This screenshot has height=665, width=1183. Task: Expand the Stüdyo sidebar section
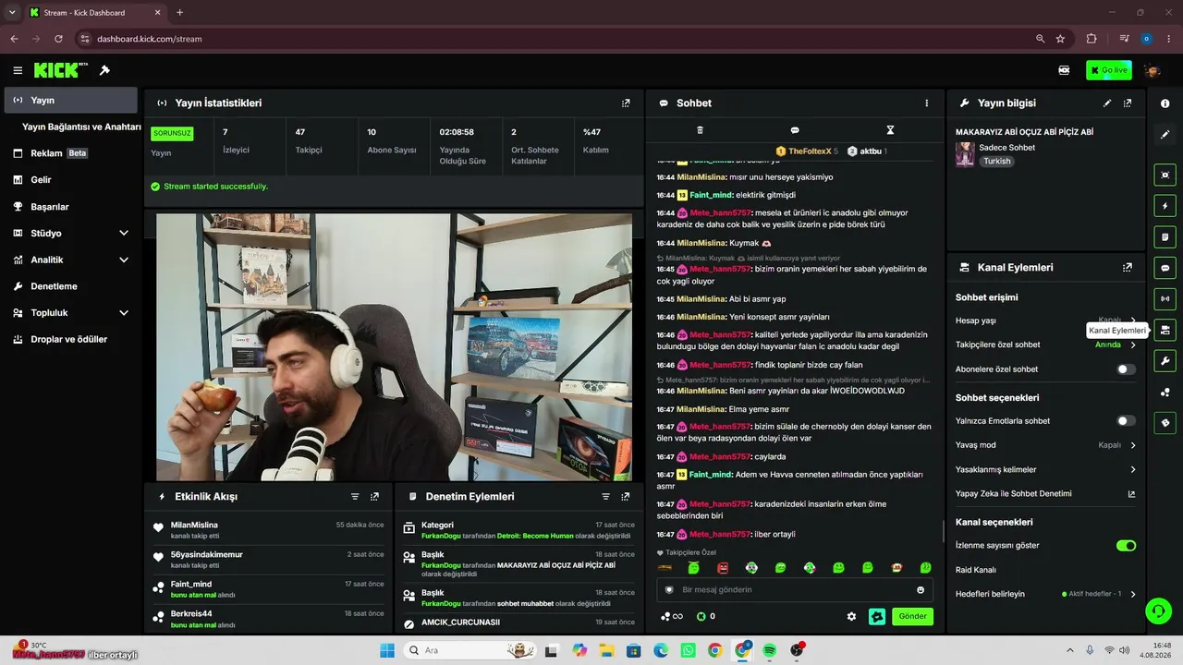point(124,234)
